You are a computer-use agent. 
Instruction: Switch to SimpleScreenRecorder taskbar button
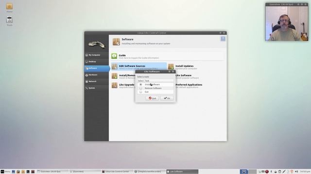click(150, 172)
